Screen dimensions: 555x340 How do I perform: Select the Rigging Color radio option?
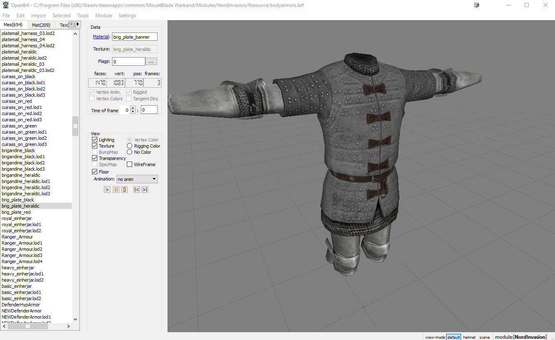click(130, 146)
